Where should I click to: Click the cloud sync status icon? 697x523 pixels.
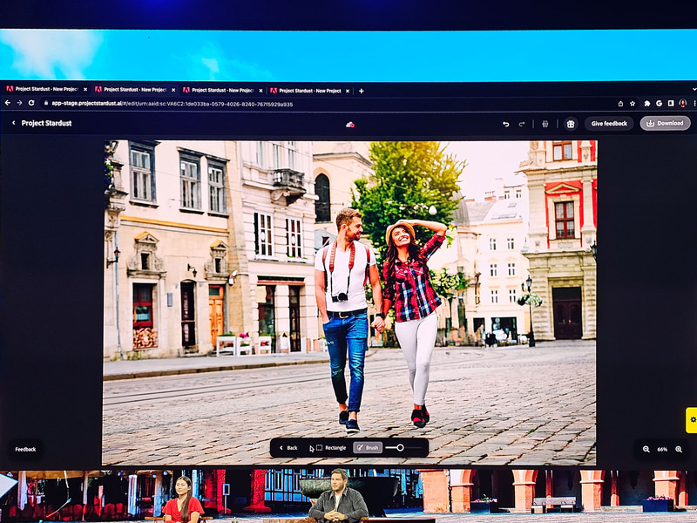tap(350, 125)
